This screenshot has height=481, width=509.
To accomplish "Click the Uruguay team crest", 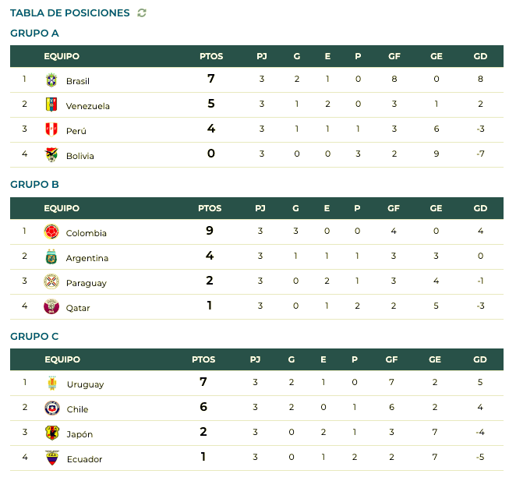I will pyautogui.click(x=52, y=383).
